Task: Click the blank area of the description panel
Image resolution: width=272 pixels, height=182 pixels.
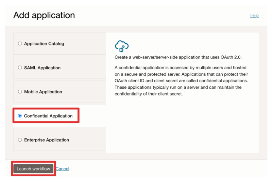Action: pyautogui.click(x=182, y=126)
